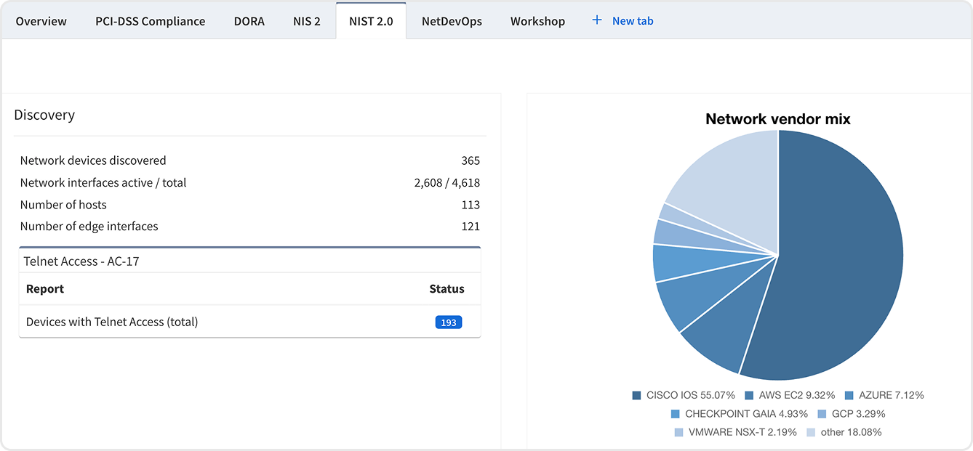Toggle AWS EC2 legend swatch
The width and height of the screenshot is (973, 451).
(x=749, y=396)
